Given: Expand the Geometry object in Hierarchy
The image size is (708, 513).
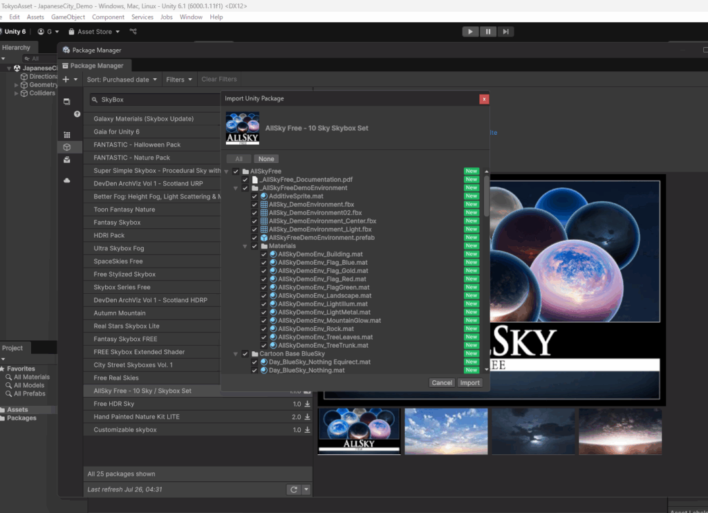Looking at the screenshot, I should 17,85.
